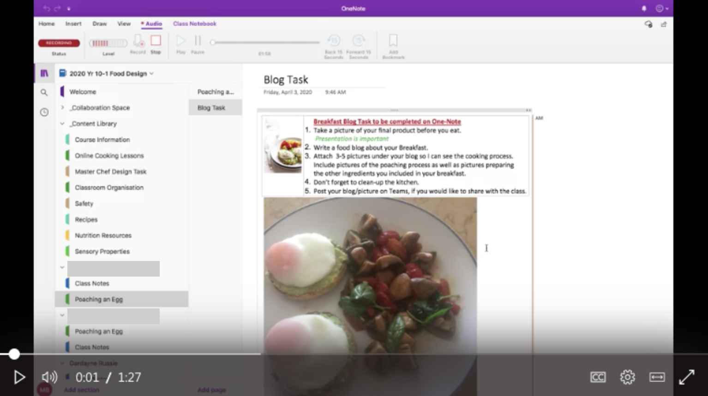
Task: Open Poaching an Egg in second student group
Action: pyautogui.click(x=99, y=331)
